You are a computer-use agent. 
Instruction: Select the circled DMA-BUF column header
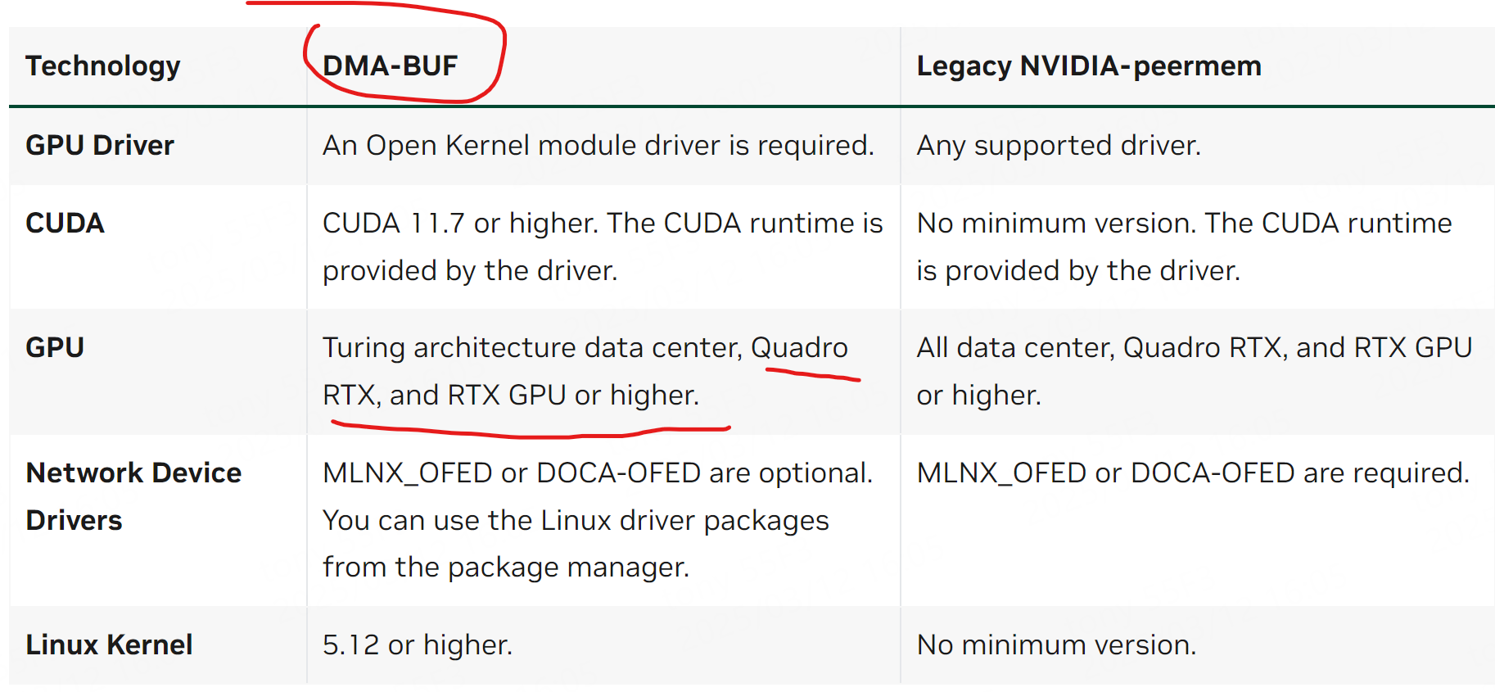click(x=390, y=66)
